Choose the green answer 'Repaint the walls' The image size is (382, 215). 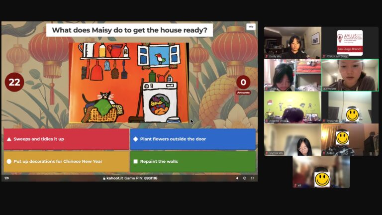click(192, 161)
